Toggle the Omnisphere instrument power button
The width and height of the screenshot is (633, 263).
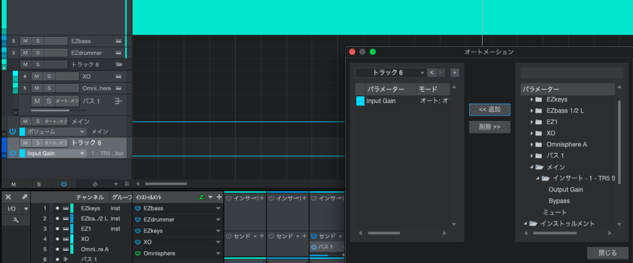pos(137,253)
